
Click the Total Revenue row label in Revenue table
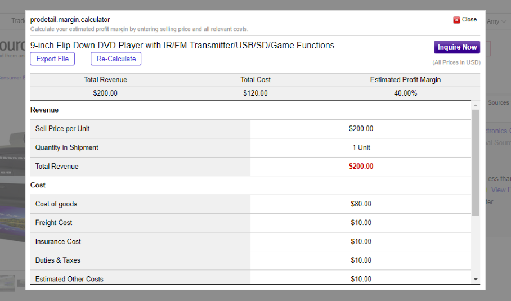click(x=57, y=167)
